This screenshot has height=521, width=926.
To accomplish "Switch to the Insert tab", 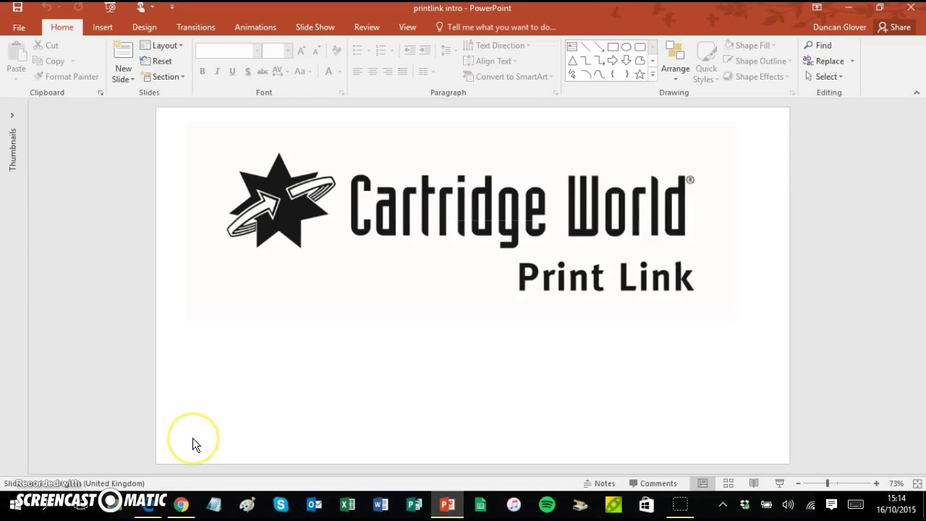I will pyautogui.click(x=103, y=27).
